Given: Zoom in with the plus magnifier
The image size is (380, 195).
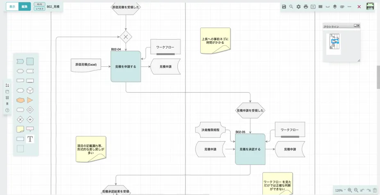Looking at the screenshot, I should click(350, 191).
